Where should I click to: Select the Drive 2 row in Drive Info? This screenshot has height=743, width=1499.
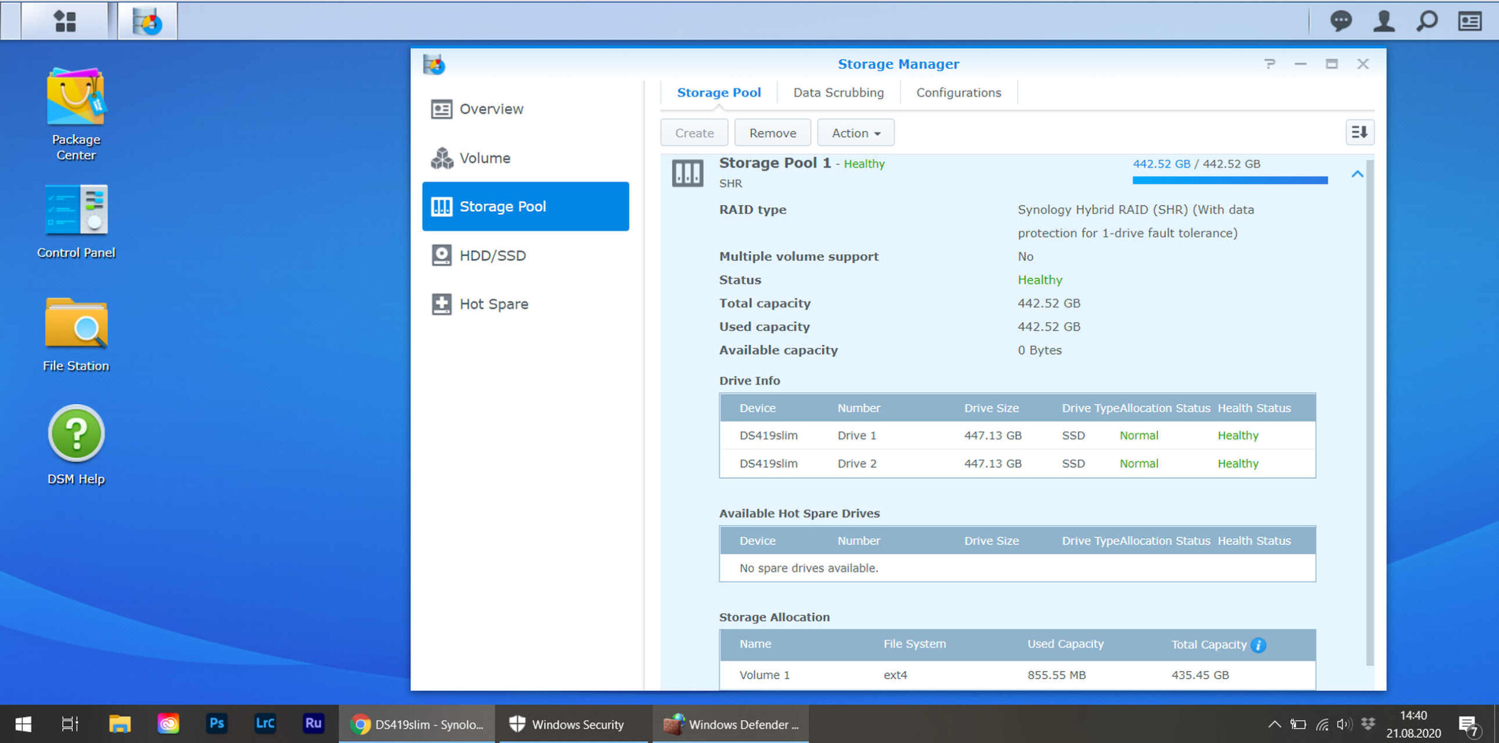point(1017,463)
